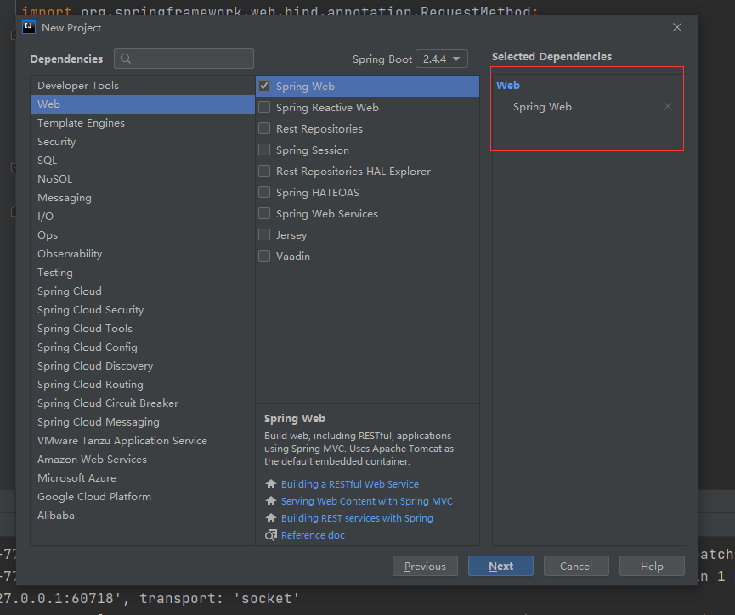Check the Spring HATEOAS option
Screen dimensions: 735x615
pyautogui.click(x=264, y=192)
